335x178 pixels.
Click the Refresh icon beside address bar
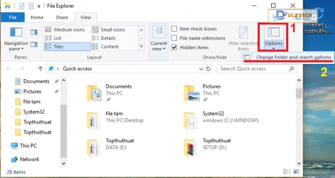point(208,69)
